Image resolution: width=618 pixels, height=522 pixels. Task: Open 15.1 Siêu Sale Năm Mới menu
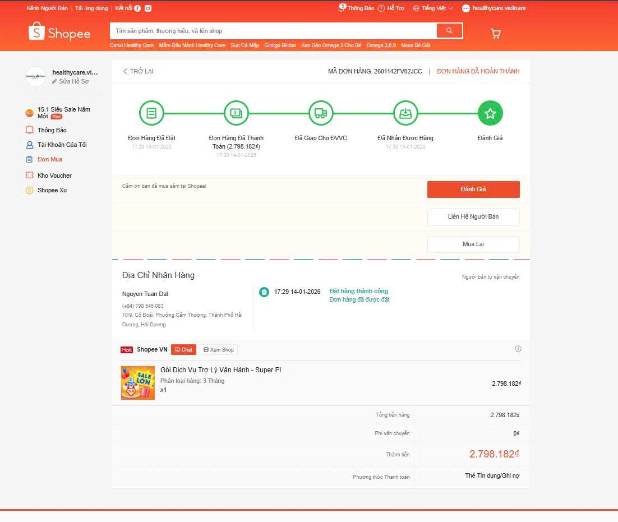point(64,113)
